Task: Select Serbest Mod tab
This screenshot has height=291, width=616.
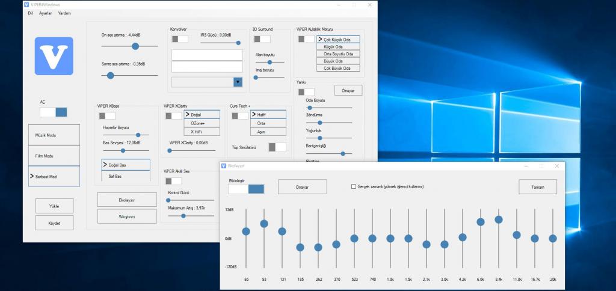Action: 54,176
